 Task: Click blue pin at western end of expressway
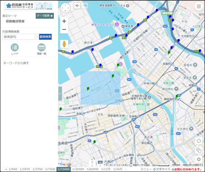click(73, 52)
